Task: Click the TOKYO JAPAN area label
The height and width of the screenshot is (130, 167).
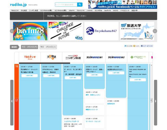Action: click(33, 5)
